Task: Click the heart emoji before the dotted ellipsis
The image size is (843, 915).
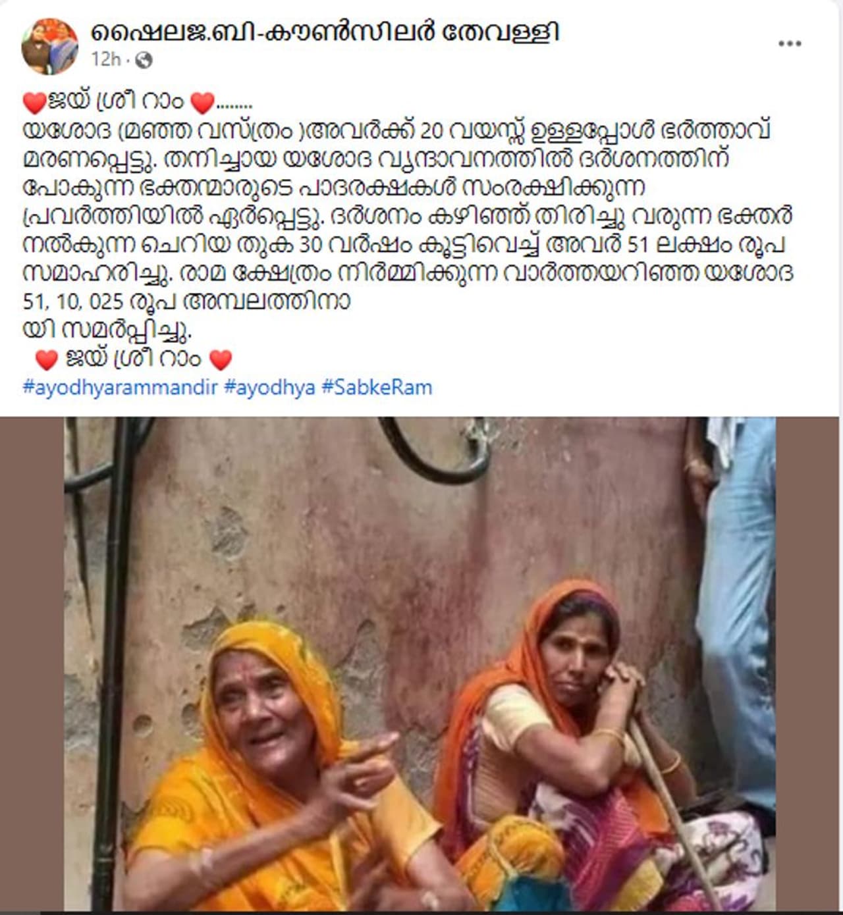Action: coord(202,103)
